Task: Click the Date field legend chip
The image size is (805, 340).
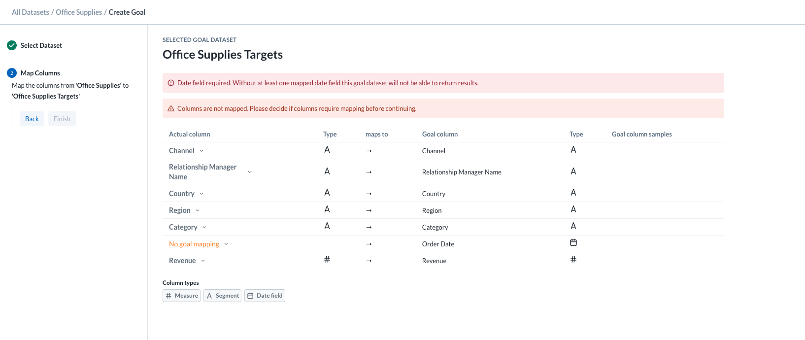Action: click(x=265, y=296)
